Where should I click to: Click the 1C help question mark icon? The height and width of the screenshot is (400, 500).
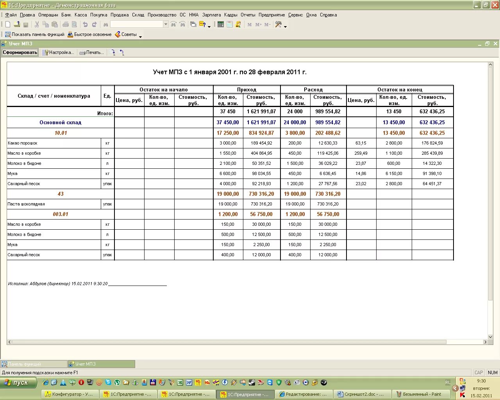coord(202,24)
